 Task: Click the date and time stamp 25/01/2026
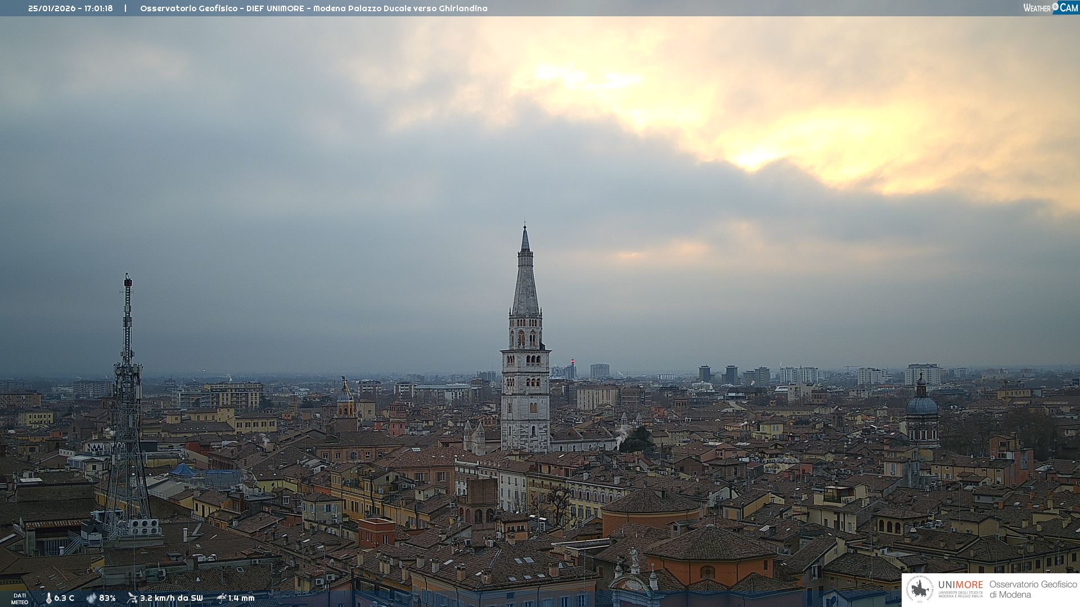tap(70, 8)
